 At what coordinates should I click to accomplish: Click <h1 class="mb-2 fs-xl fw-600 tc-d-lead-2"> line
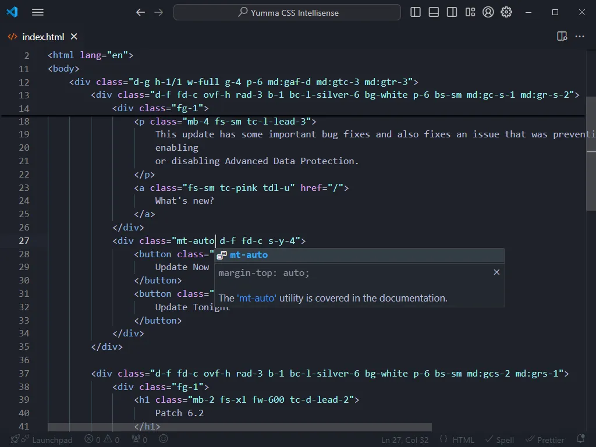point(246,400)
